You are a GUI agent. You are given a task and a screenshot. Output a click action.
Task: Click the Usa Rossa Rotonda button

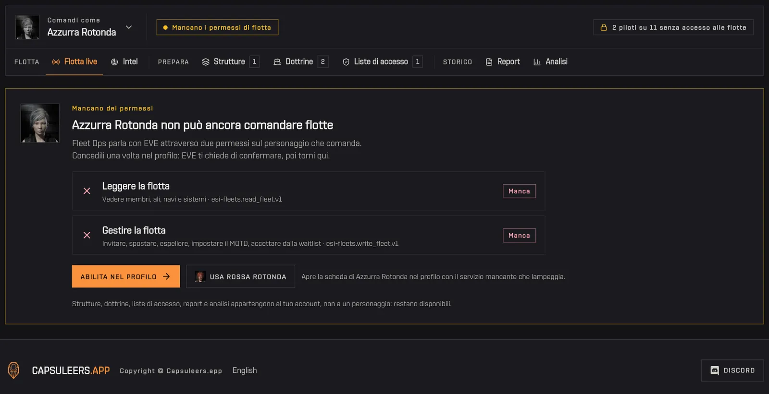(240, 276)
